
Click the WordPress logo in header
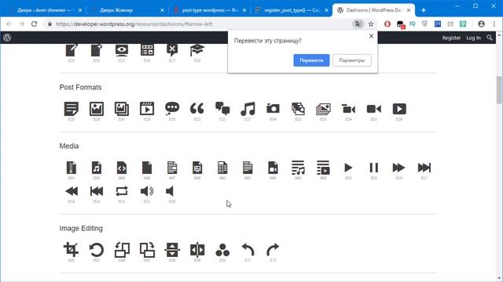point(7,38)
